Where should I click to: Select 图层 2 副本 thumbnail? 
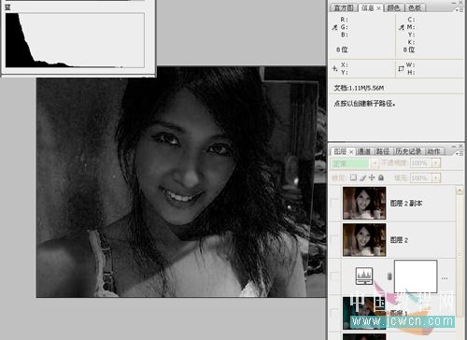[x=364, y=204]
